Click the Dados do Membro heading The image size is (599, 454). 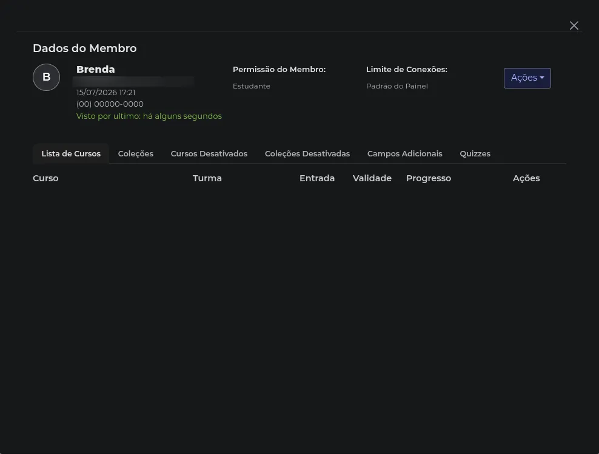pos(85,48)
